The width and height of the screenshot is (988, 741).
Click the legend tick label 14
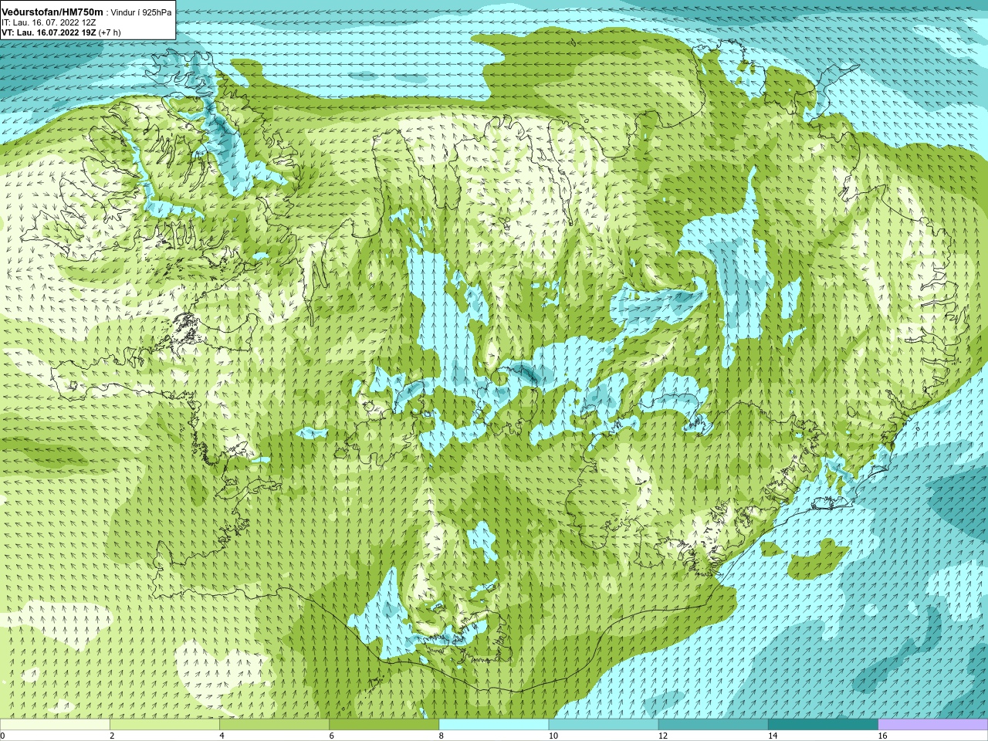(772, 736)
